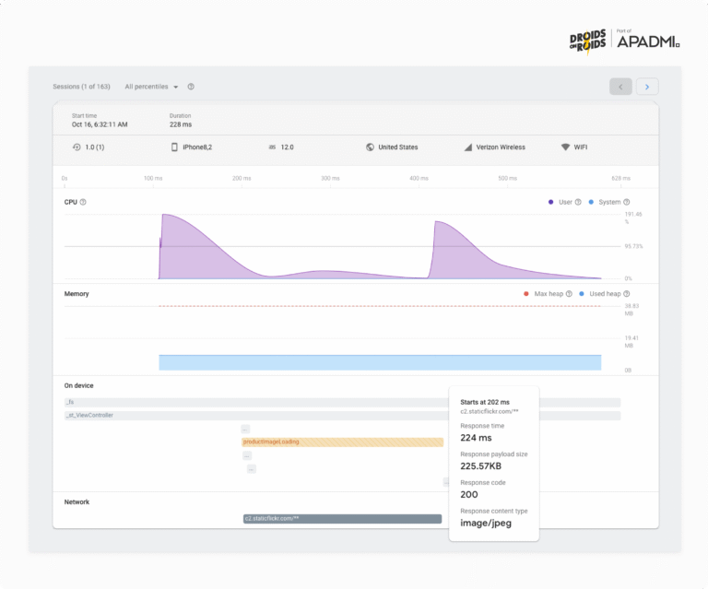This screenshot has height=589, width=708.
Task: Click help icon next to Max heap
Action: pyautogui.click(x=569, y=294)
